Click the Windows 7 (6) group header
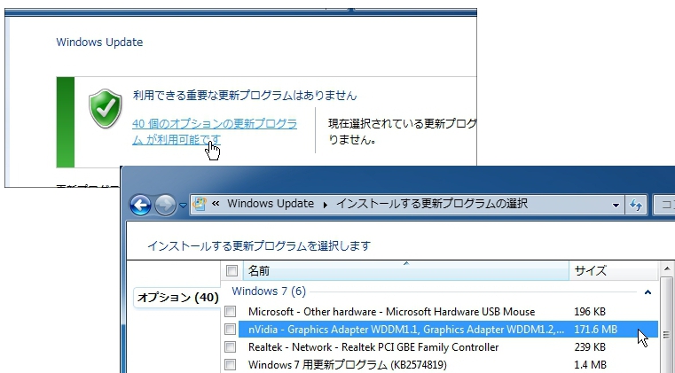The height and width of the screenshot is (373, 675). [269, 291]
